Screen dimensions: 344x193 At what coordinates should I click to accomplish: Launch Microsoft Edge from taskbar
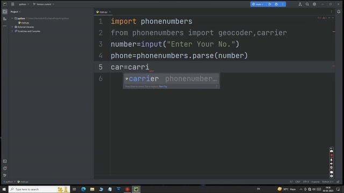click(x=83, y=189)
